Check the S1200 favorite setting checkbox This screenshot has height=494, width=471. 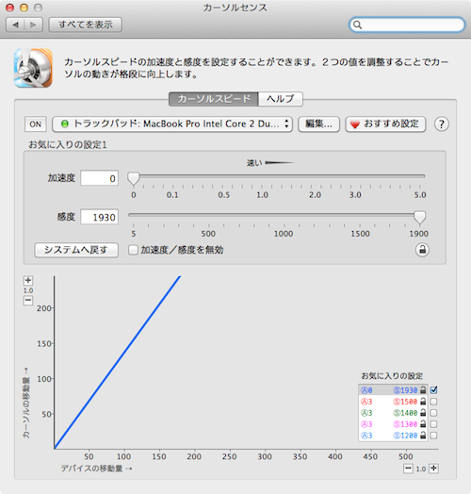433,436
